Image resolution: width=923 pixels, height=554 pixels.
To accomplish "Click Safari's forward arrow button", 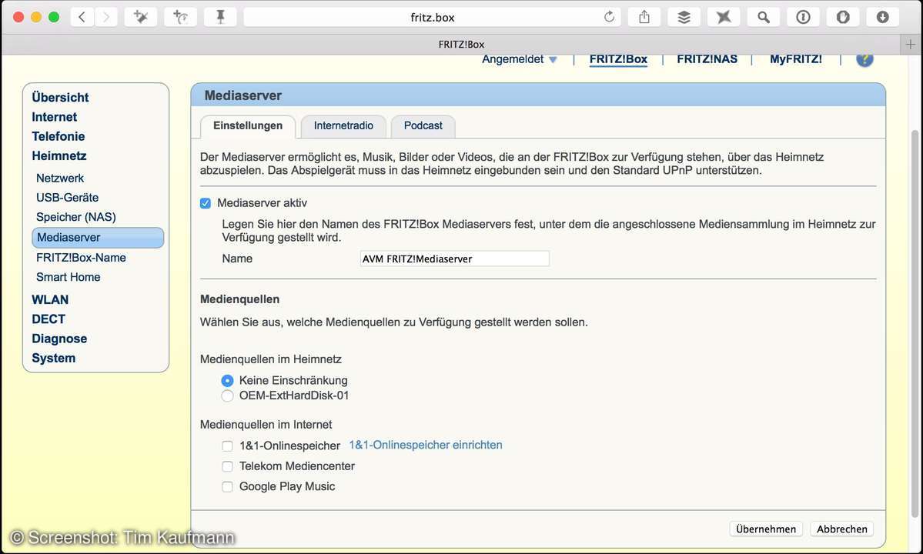I will tap(106, 17).
